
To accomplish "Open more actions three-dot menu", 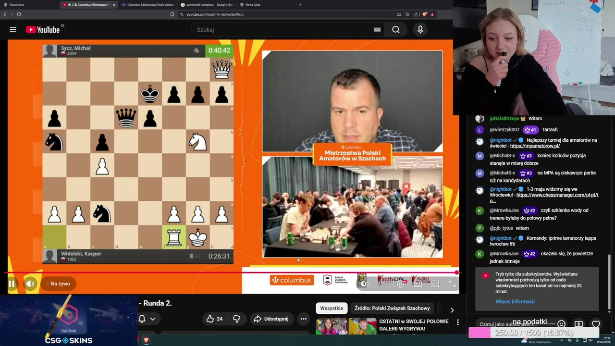I will [304, 319].
